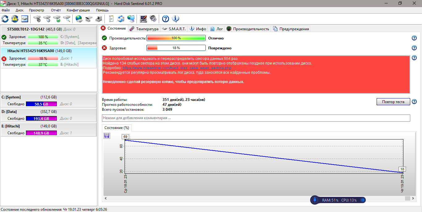Switch to the Температура tab

coord(144,29)
